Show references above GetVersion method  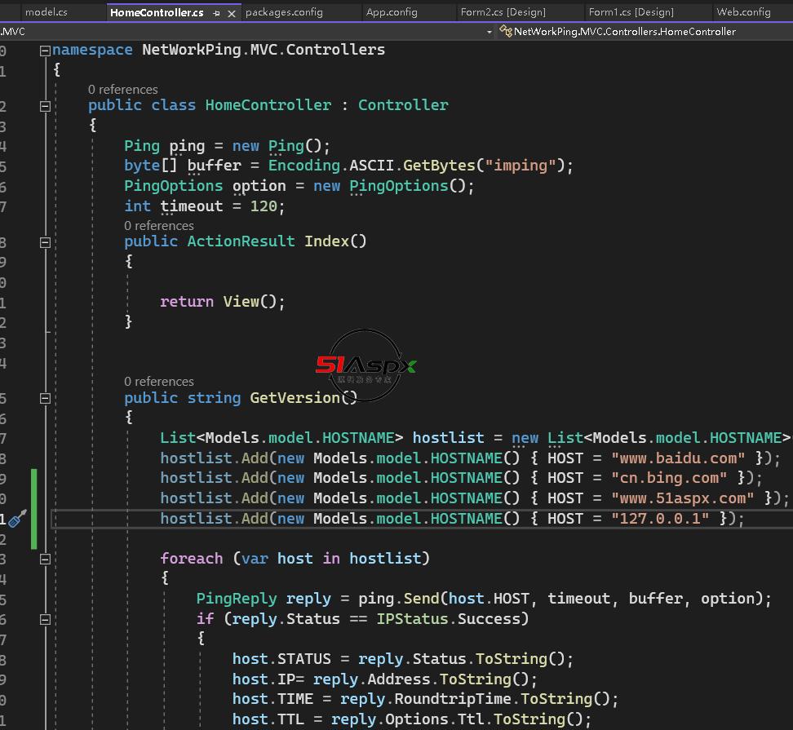tap(159, 381)
